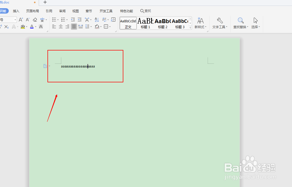
Task: Expand phonetic guide dropdown arrow
Action: (x=46, y=20)
